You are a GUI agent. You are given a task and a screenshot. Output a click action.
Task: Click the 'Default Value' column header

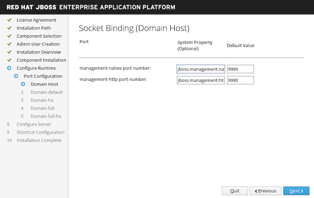click(x=240, y=45)
